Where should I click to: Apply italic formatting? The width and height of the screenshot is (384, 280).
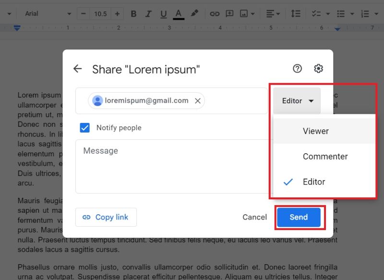point(148,13)
